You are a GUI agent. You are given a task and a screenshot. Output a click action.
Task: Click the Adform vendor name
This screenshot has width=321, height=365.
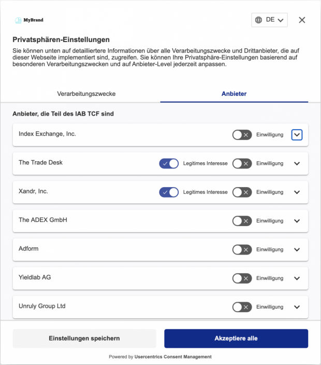coord(28,249)
